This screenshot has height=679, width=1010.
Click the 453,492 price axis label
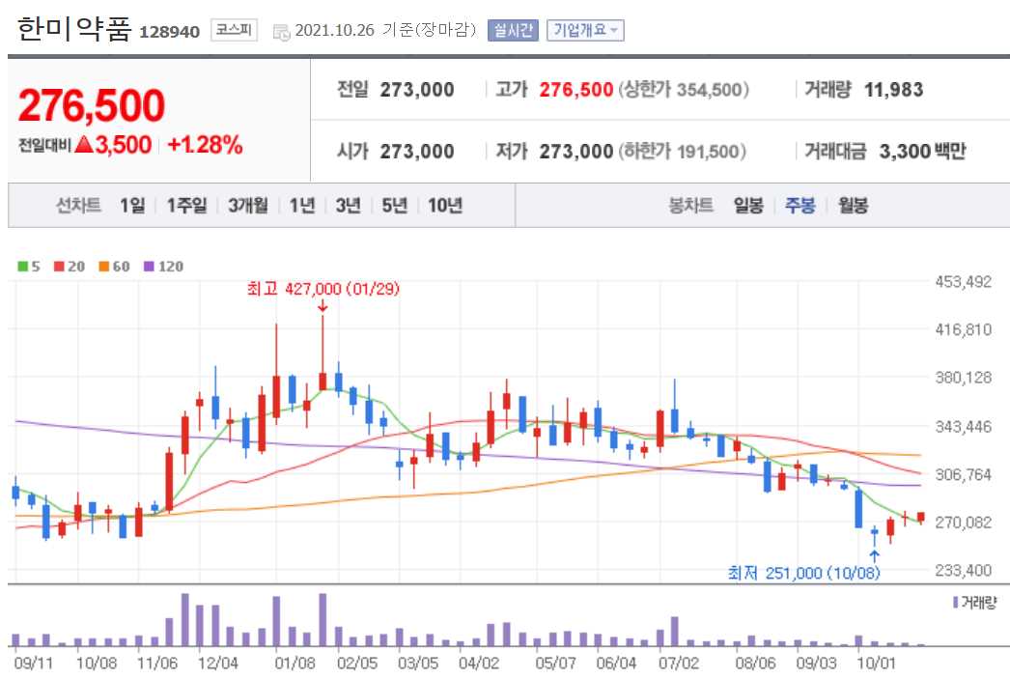click(x=963, y=281)
